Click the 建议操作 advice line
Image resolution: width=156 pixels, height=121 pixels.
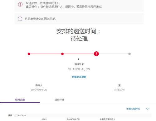coord(64,7)
